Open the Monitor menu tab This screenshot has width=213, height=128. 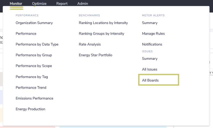point(16,3)
